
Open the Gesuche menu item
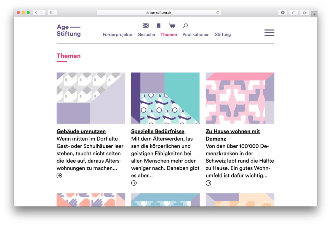click(x=146, y=34)
